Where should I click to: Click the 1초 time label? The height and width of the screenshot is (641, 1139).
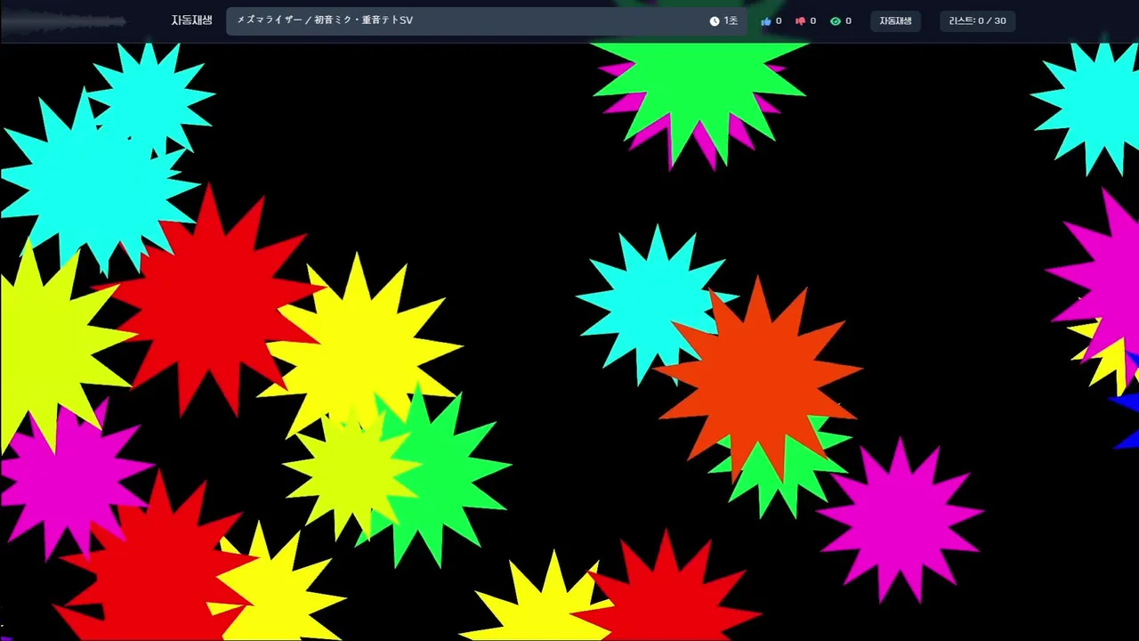click(x=731, y=20)
